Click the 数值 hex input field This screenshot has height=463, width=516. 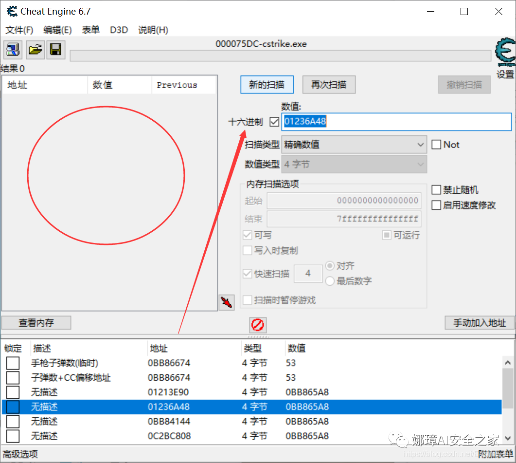396,122
